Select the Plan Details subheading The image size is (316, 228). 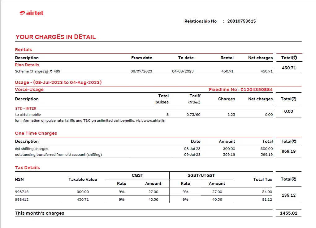pos(27,65)
